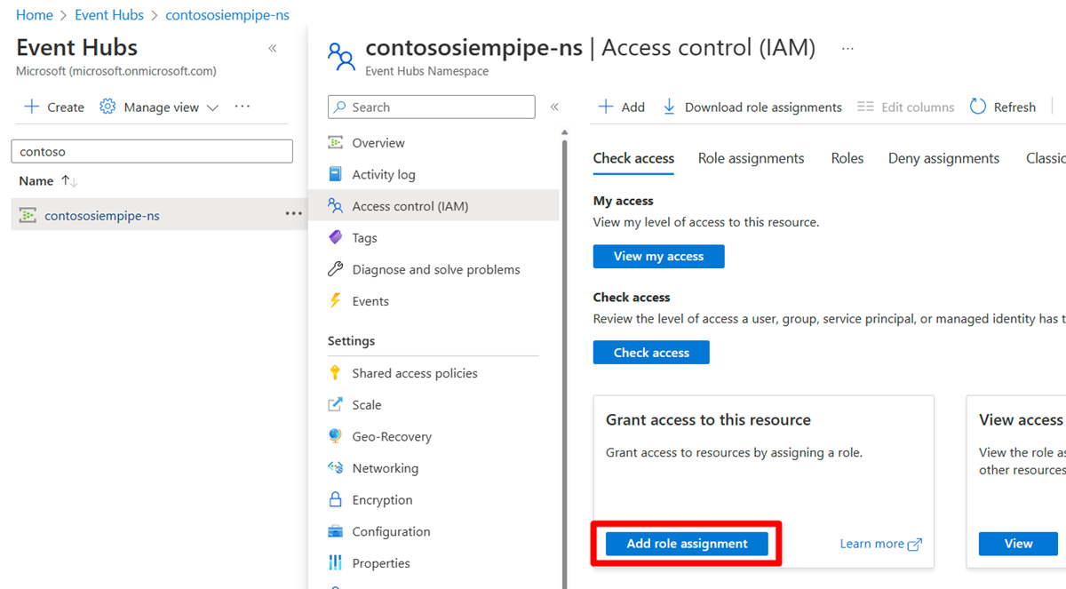Open Event Hubs toolbar ellipsis menu

click(243, 107)
